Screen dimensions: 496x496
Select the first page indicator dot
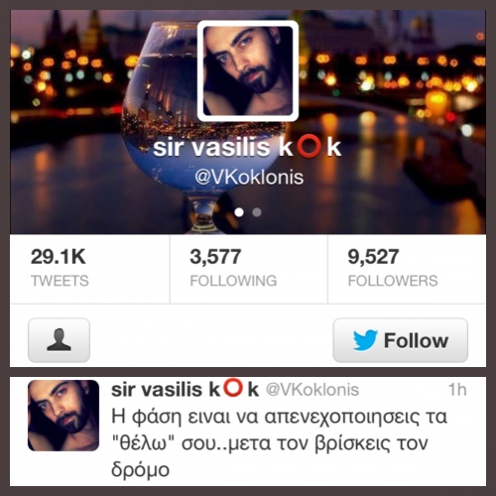click(239, 212)
